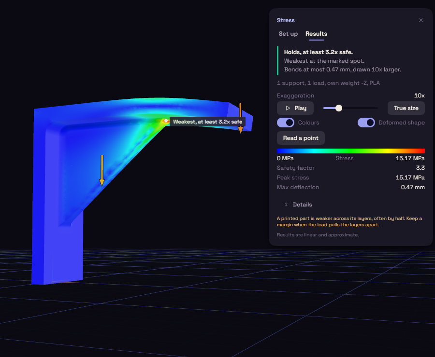Click the Peak stress value 15.17 MPa

410,178
